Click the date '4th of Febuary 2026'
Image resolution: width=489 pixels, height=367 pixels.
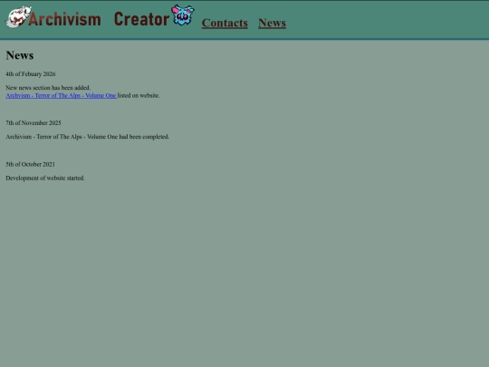point(31,74)
